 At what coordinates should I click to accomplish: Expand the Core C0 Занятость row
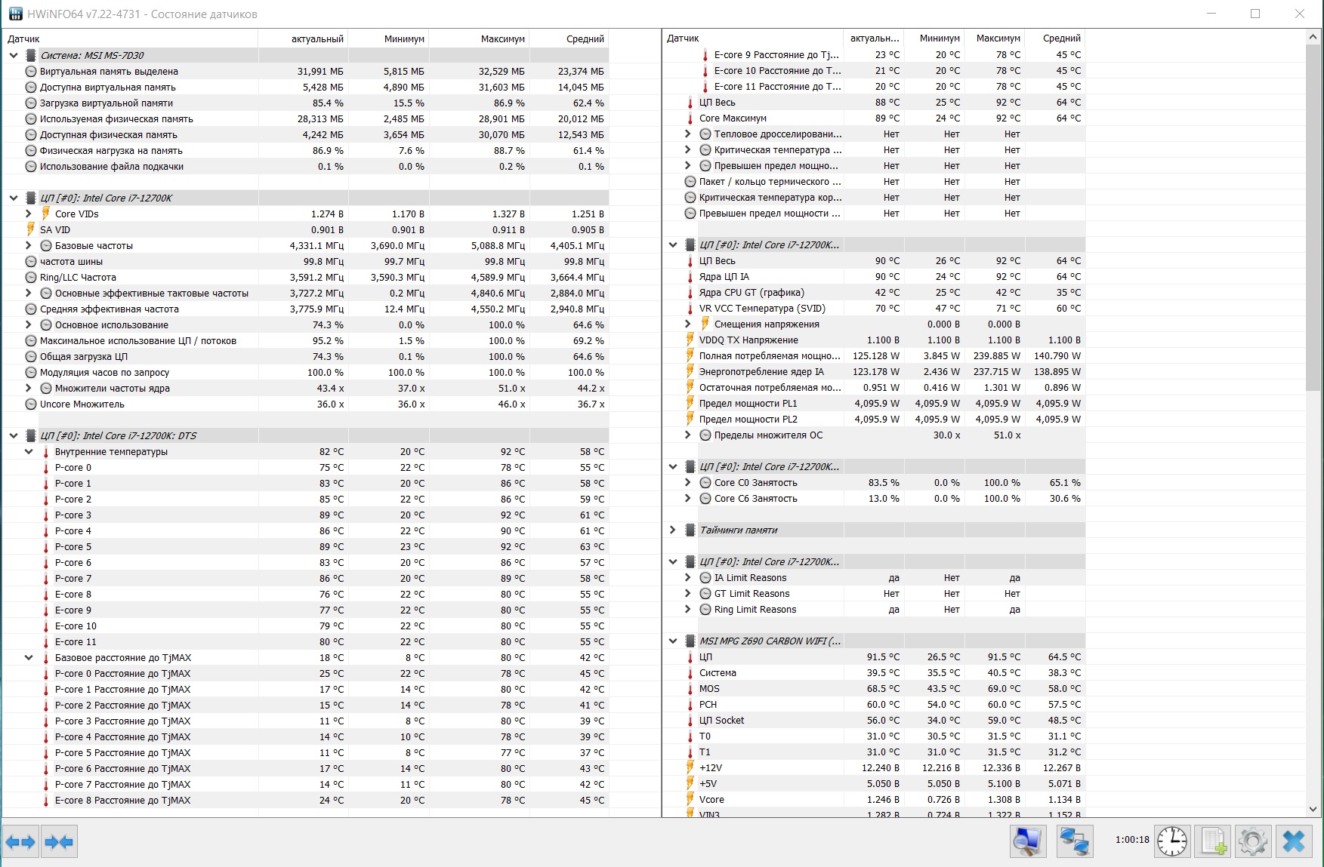(x=688, y=482)
